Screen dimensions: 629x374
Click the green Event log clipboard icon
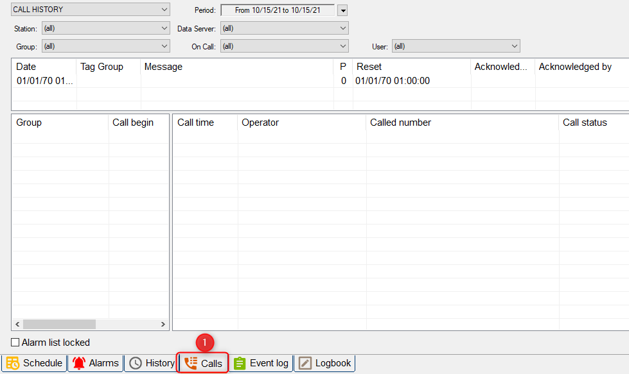click(x=240, y=363)
